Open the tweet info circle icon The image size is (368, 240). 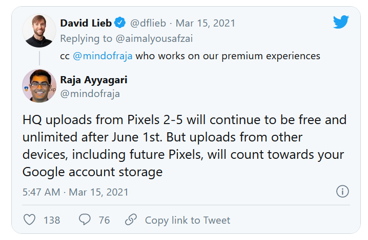(x=342, y=191)
